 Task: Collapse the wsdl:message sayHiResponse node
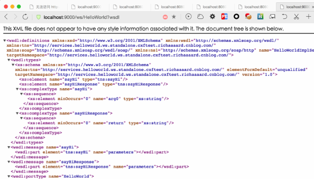point(9,162)
